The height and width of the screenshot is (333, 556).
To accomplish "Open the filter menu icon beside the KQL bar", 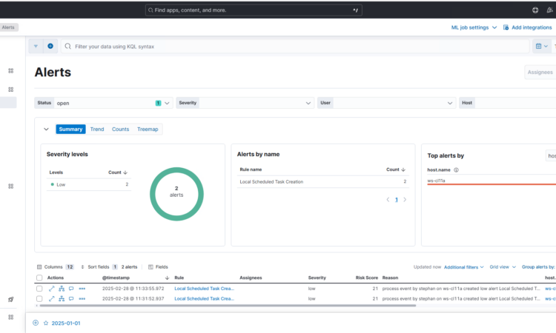I will 36,47.
